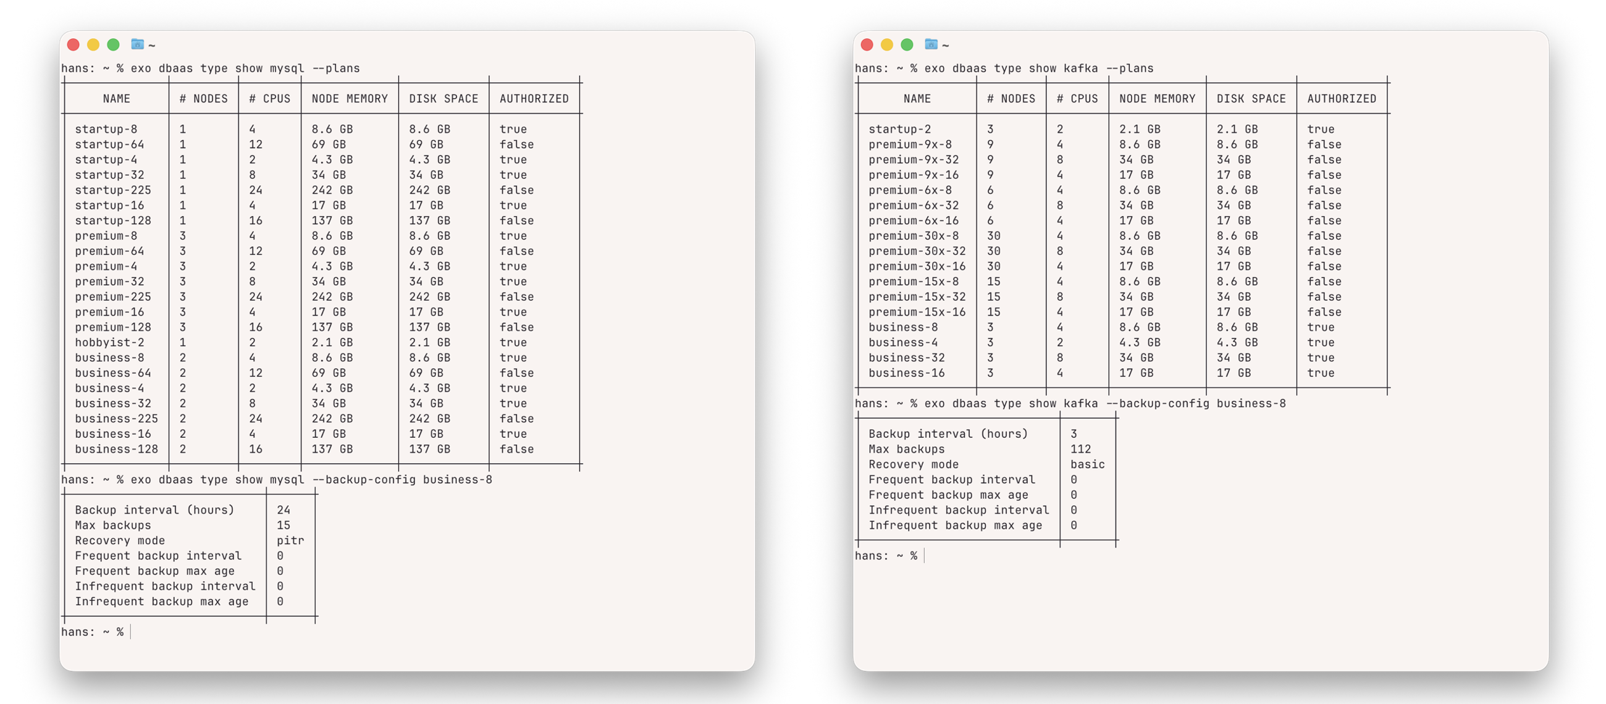Image resolution: width=1606 pixels, height=704 pixels.
Task: Click premium-30x-32 plan name in kafka table
Action: 917,251
